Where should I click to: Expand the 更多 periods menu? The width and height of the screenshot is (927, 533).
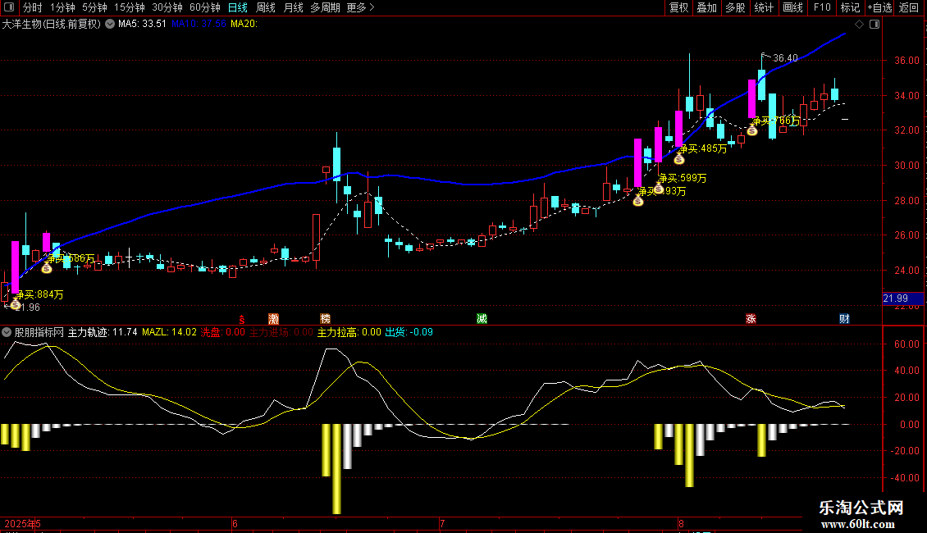click(361, 7)
